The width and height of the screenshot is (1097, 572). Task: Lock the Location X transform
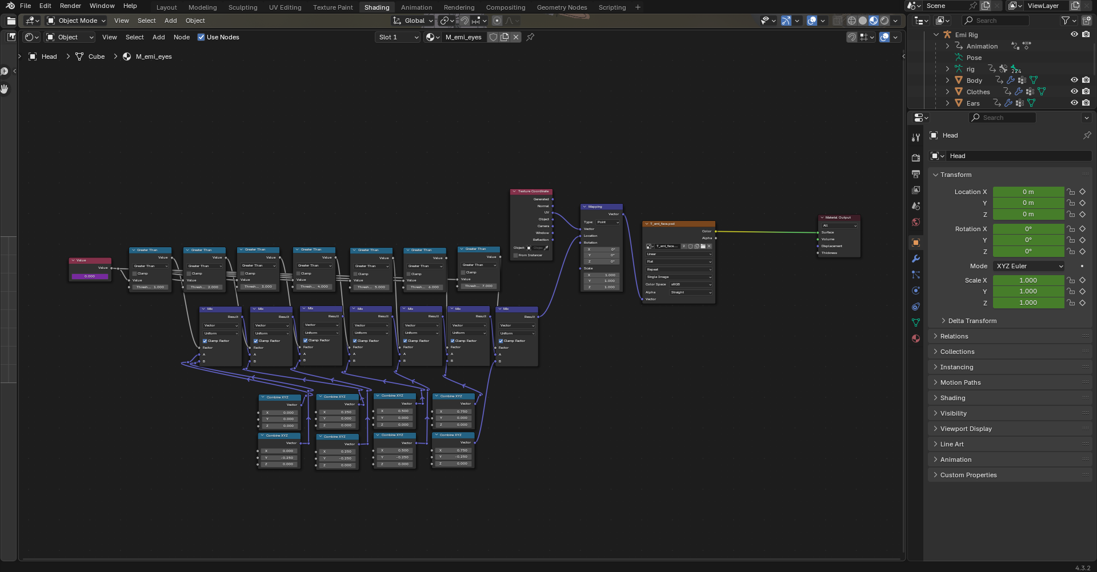(x=1071, y=192)
